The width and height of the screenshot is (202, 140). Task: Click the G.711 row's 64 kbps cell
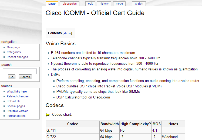(109, 131)
